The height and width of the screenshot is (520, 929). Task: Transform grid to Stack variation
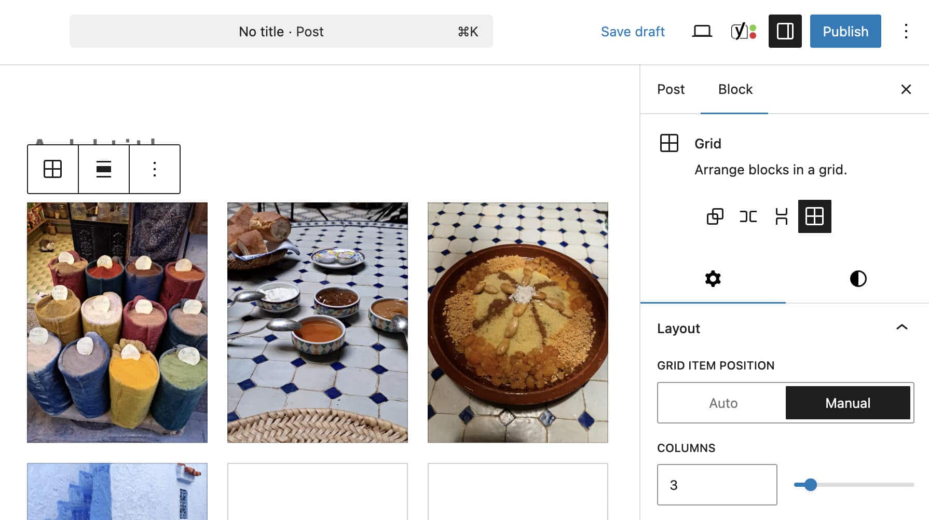[x=781, y=216]
